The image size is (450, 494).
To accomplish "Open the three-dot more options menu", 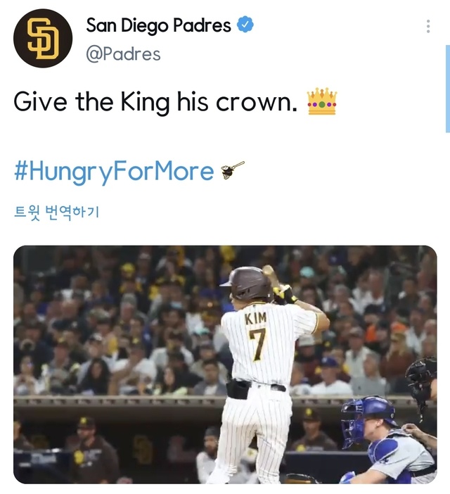I will tap(428, 27).
